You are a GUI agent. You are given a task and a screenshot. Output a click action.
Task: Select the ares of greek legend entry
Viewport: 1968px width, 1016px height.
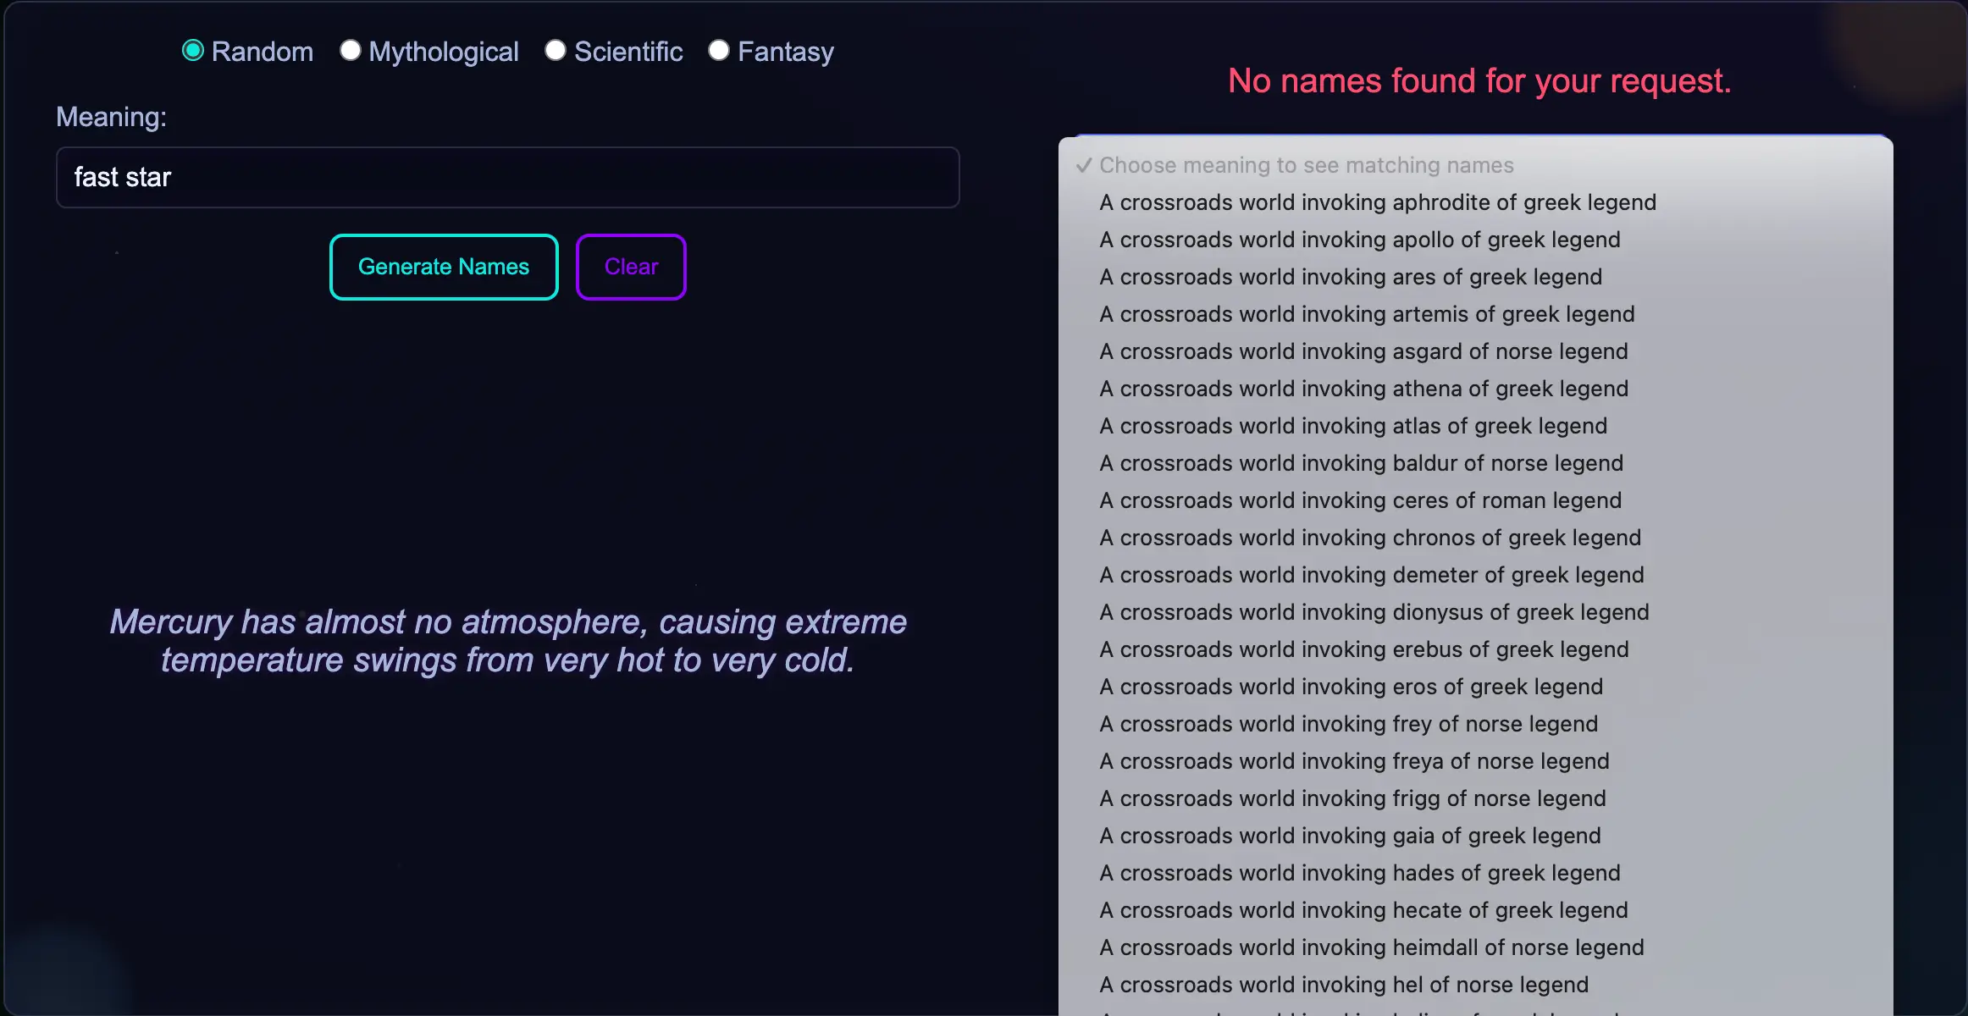pos(1350,277)
